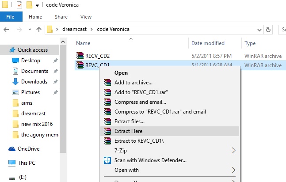
Task: Select new mix 2016 folder in sidebar
Action: pyautogui.click(x=37, y=124)
